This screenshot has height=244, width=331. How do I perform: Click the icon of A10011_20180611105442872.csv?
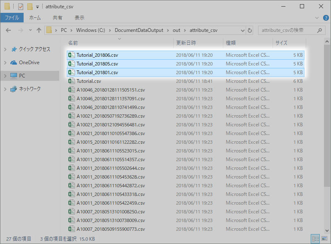coord(71,186)
